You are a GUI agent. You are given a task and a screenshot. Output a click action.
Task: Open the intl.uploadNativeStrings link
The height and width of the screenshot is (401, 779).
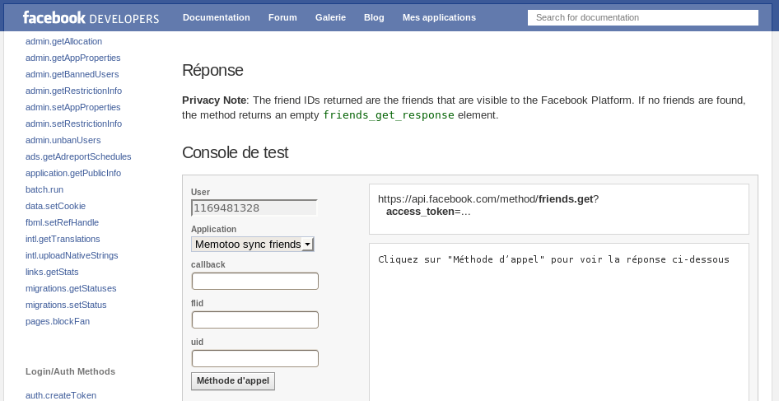[72, 254]
